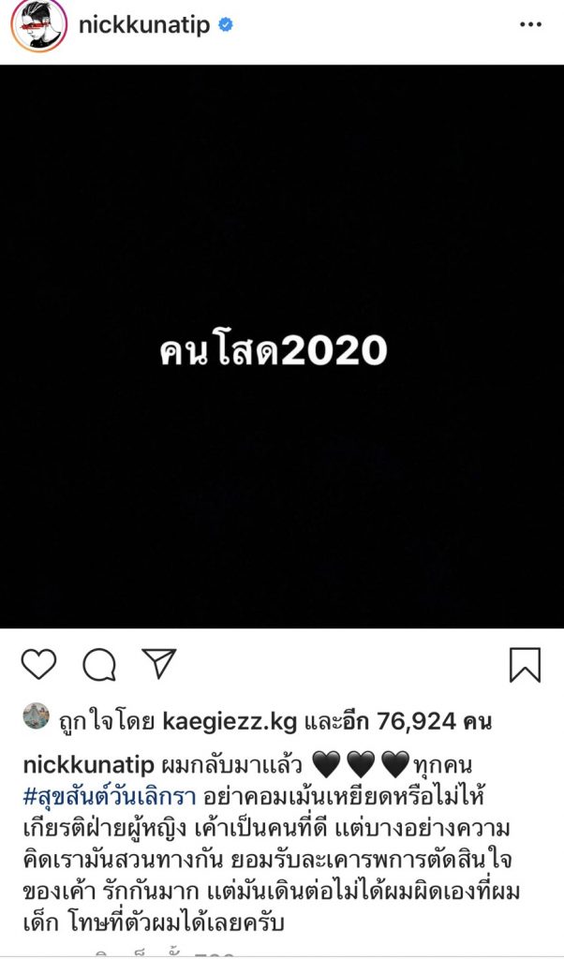The height and width of the screenshot is (959, 564).
Task: View the 76,924 คน likes list
Action: pos(434,722)
